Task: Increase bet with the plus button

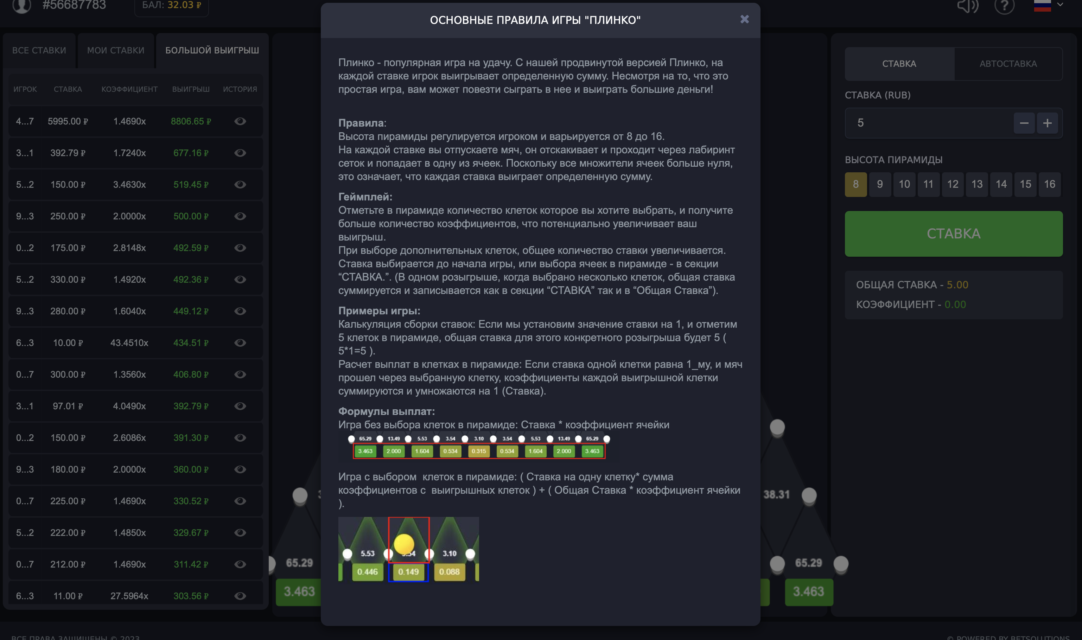Action: (x=1047, y=123)
